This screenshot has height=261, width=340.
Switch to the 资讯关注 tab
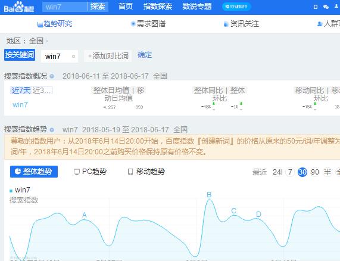point(241,24)
